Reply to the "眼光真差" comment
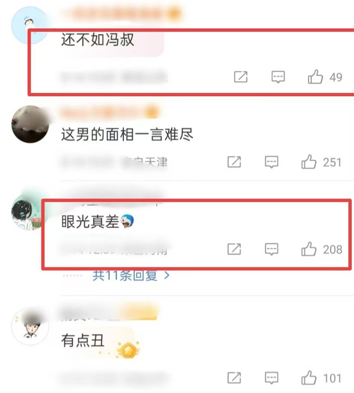 (271, 249)
